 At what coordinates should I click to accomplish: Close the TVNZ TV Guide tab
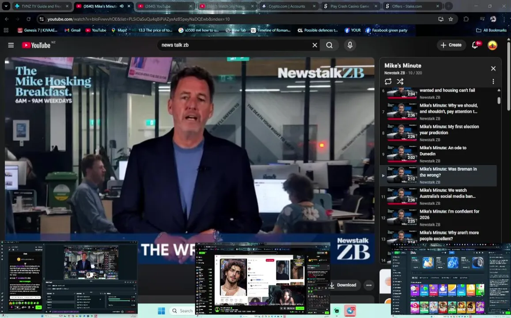(67, 6)
